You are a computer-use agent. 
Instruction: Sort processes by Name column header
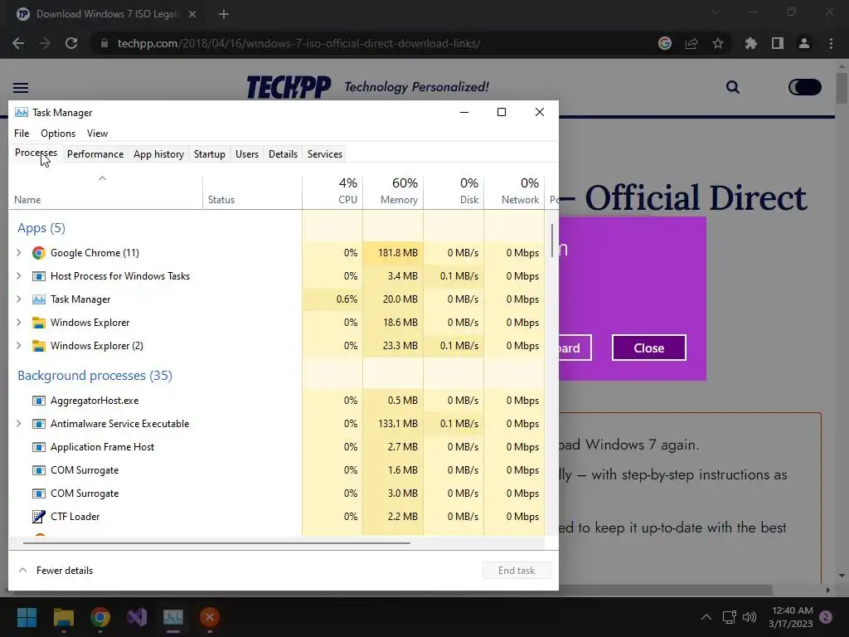pyautogui.click(x=105, y=192)
